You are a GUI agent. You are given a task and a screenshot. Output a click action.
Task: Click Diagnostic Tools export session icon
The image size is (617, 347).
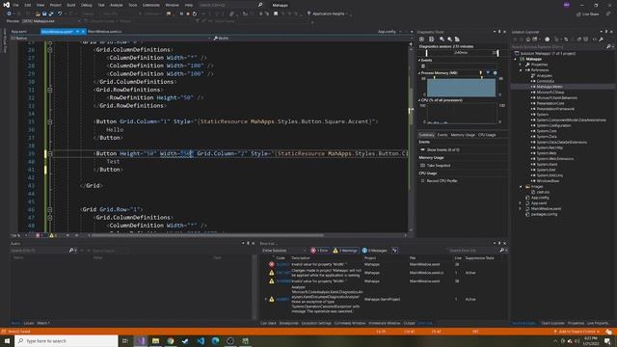point(431,40)
